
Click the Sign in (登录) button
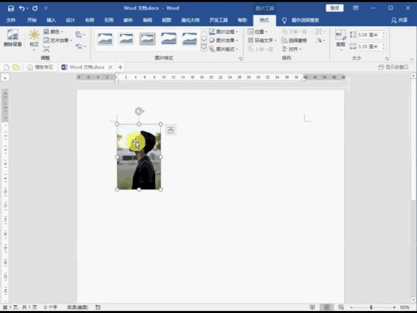pos(334,8)
